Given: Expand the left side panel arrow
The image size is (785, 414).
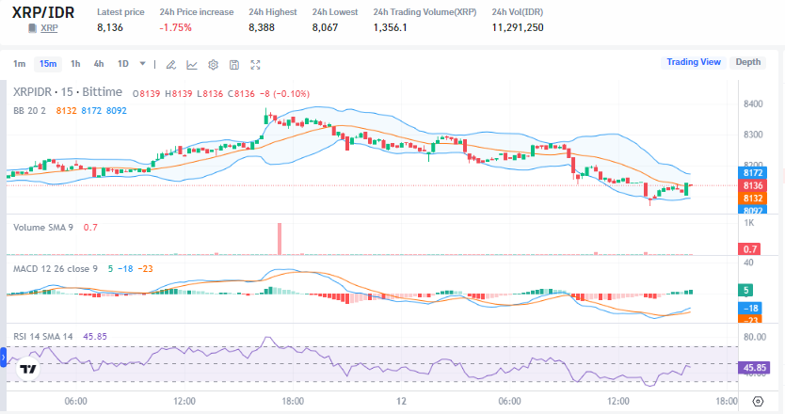Looking at the screenshot, I should (x=3, y=358).
